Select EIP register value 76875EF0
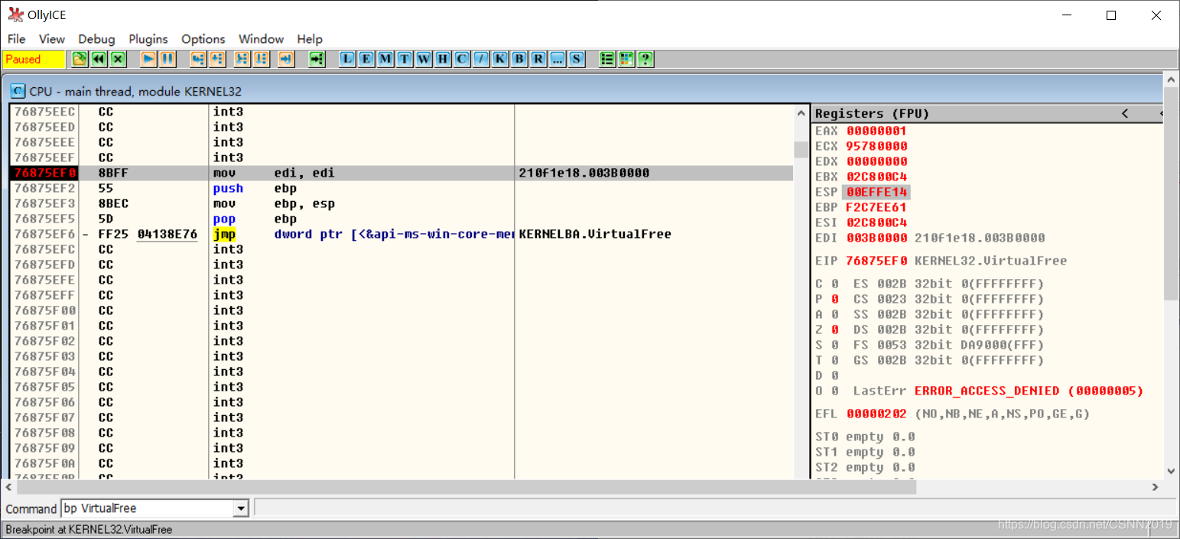Image resolution: width=1180 pixels, height=539 pixels. [876, 261]
